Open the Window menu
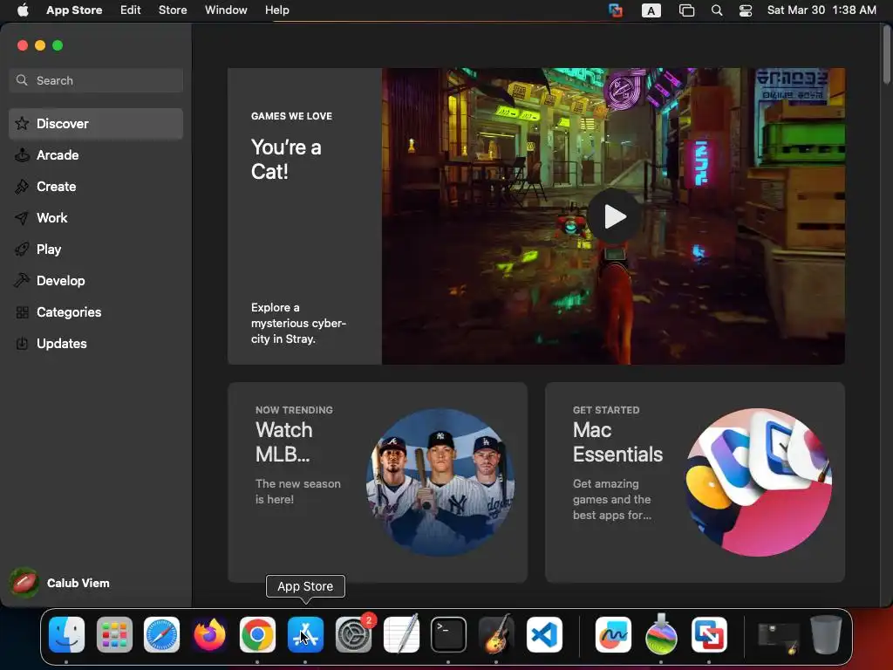Screen dimensions: 893x670 pos(226,10)
